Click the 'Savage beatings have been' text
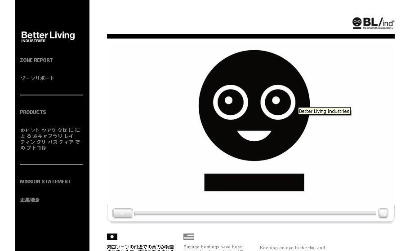 [213, 247]
